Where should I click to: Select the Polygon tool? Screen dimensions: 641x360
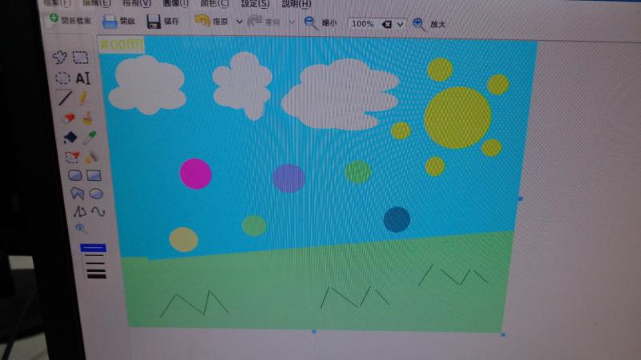(77, 193)
